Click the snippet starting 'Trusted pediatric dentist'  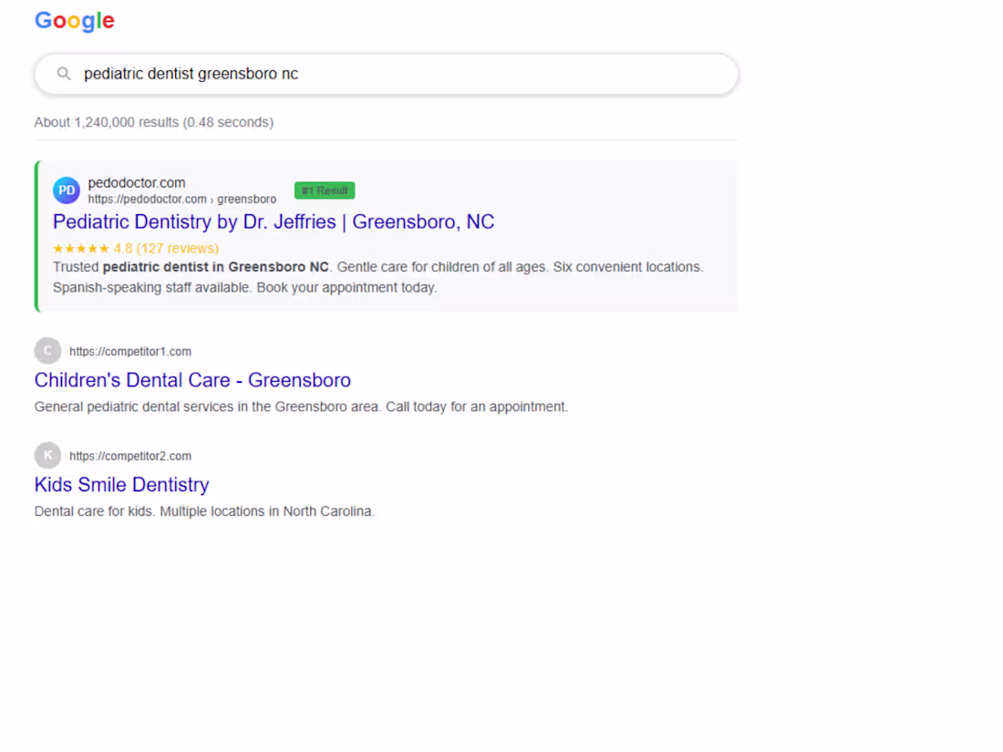coord(378,277)
